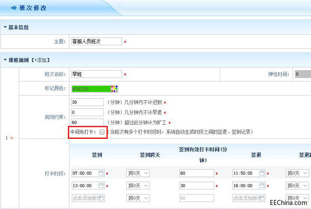Click the +添加 link to add rule
The width and height of the screenshot is (311, 209).
click(x=40, y=60)
